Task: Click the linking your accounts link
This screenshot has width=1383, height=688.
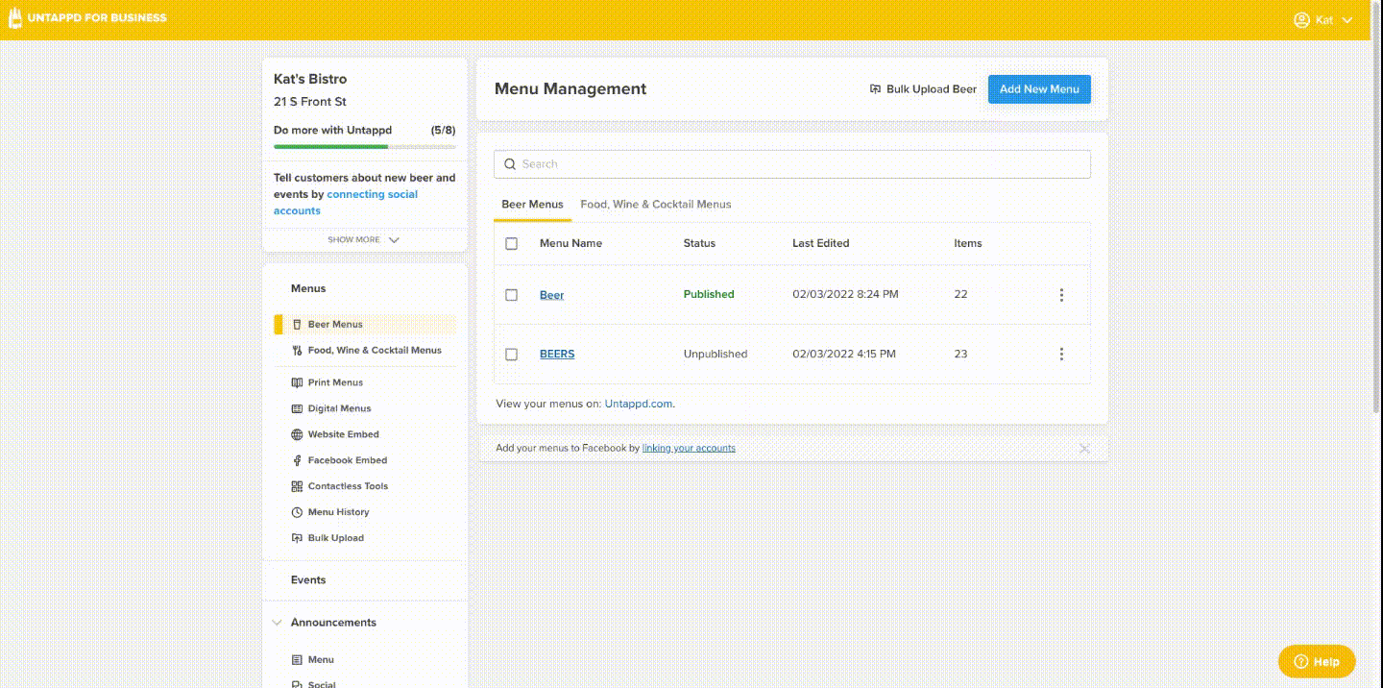Action: (689, 449)
